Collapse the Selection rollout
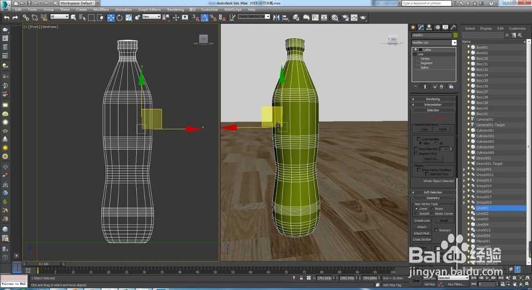The image size is (532, 290). click(433, 110)
